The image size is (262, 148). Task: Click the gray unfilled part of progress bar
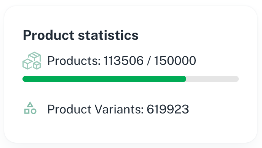[212, 79]
